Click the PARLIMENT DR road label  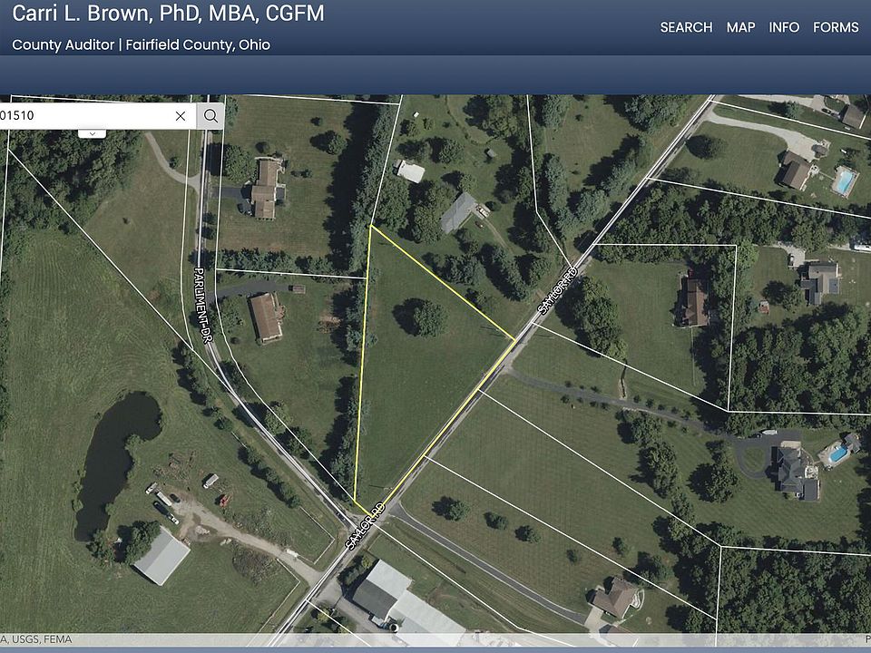point(202,305)
